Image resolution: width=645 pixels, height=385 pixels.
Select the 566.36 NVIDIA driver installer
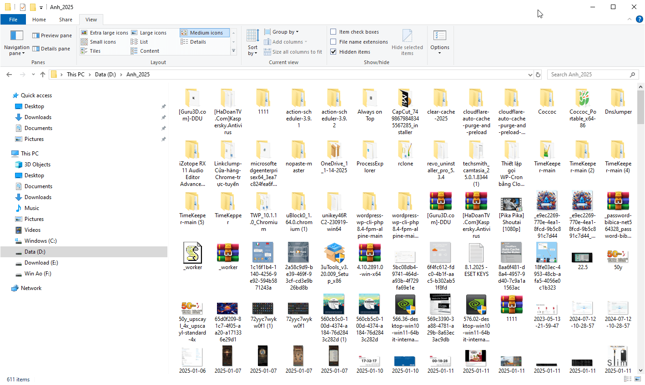coord(405,318)
